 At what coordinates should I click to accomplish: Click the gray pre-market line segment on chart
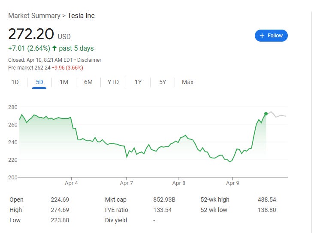click(277, 115)
